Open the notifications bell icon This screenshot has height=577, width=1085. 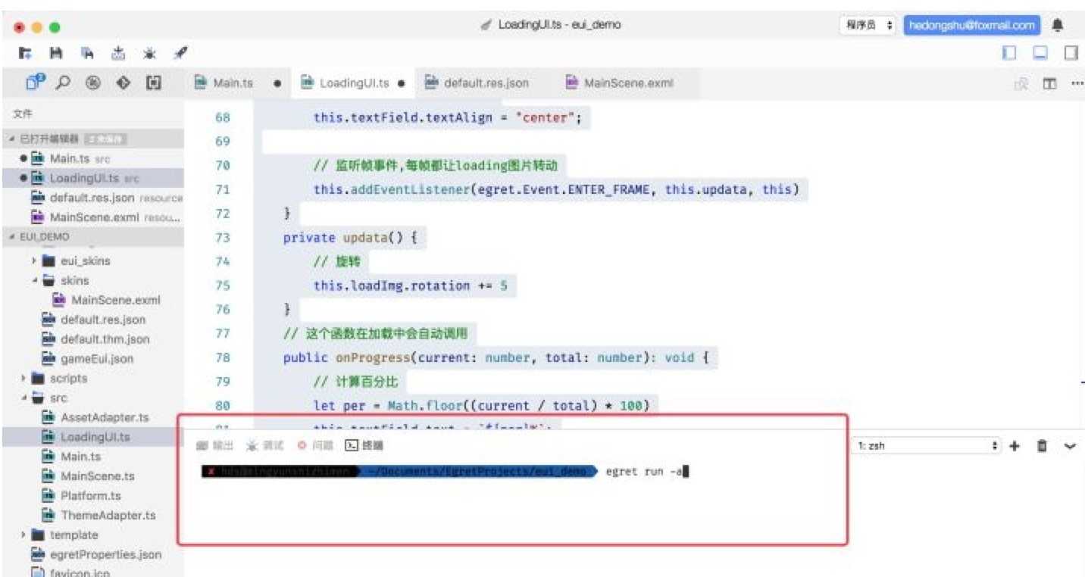coord(1058,25)
